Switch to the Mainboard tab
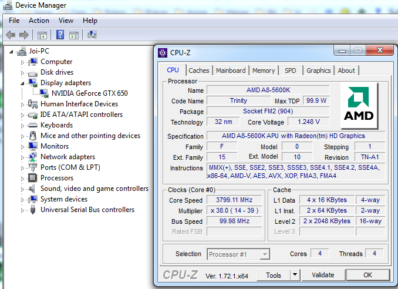The height and width of the screenshot is (289, 398). [231, 70]
